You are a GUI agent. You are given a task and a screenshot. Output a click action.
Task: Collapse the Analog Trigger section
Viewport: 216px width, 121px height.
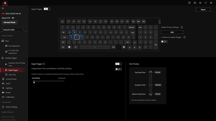(x=11, y=58)
